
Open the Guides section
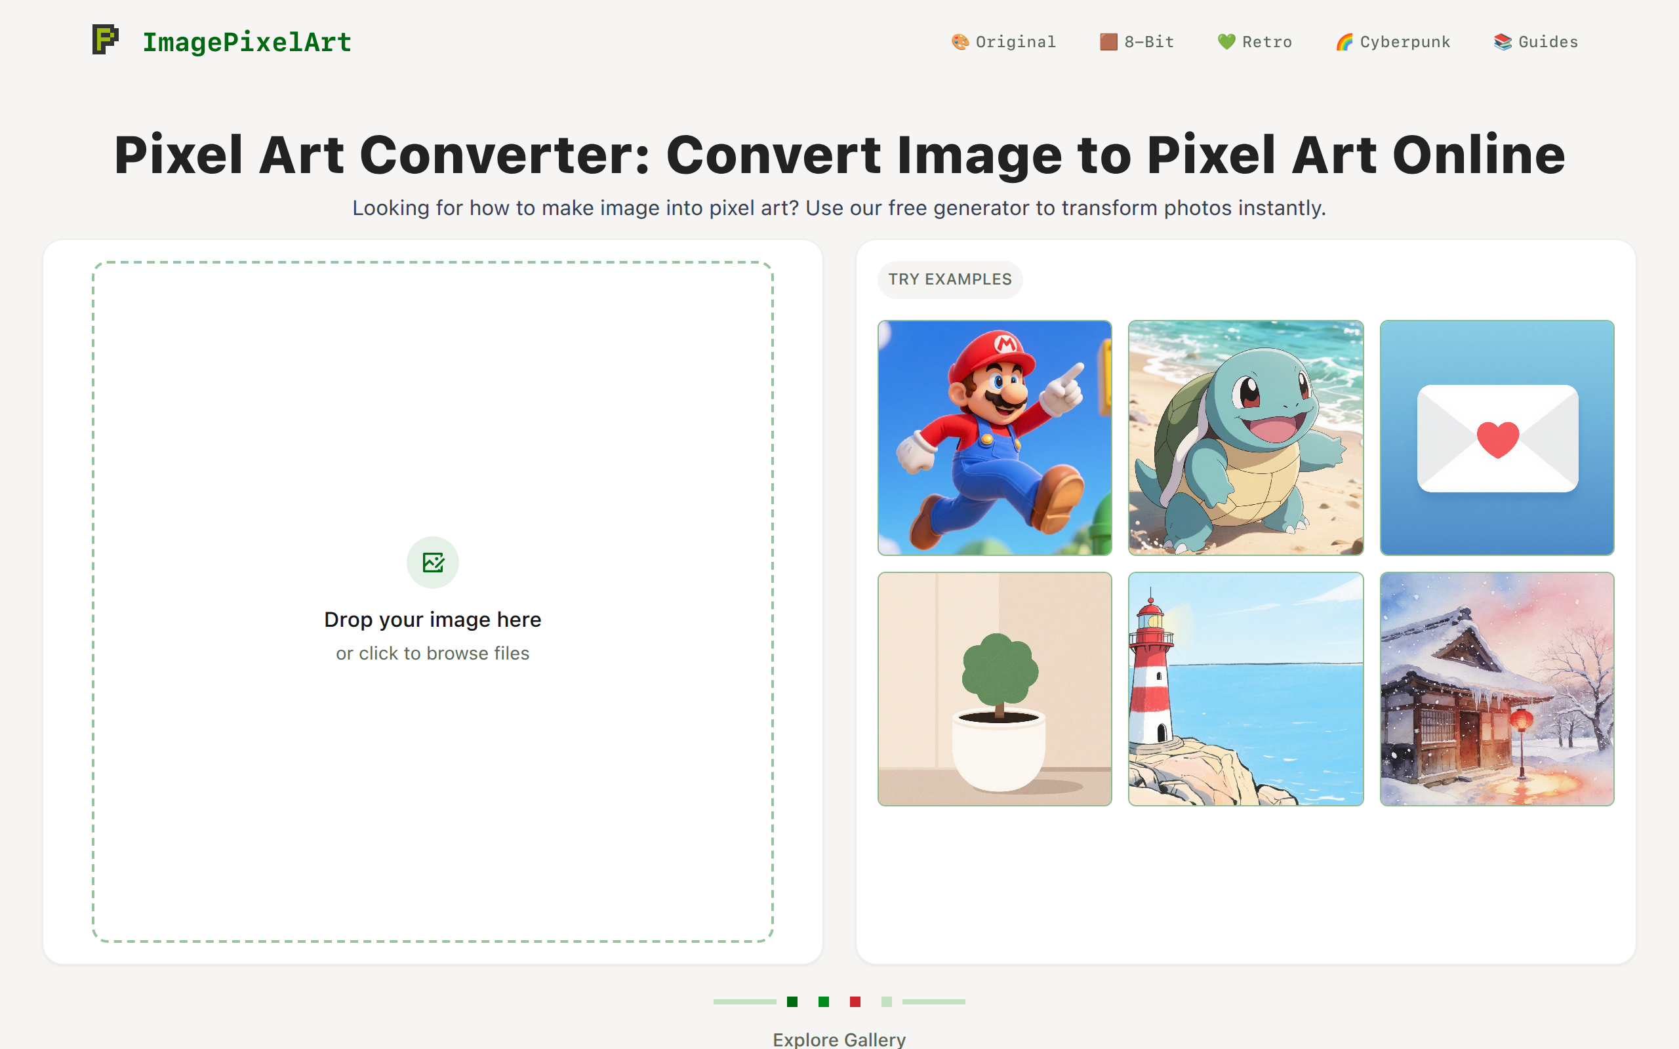[x=1548, y=41]
